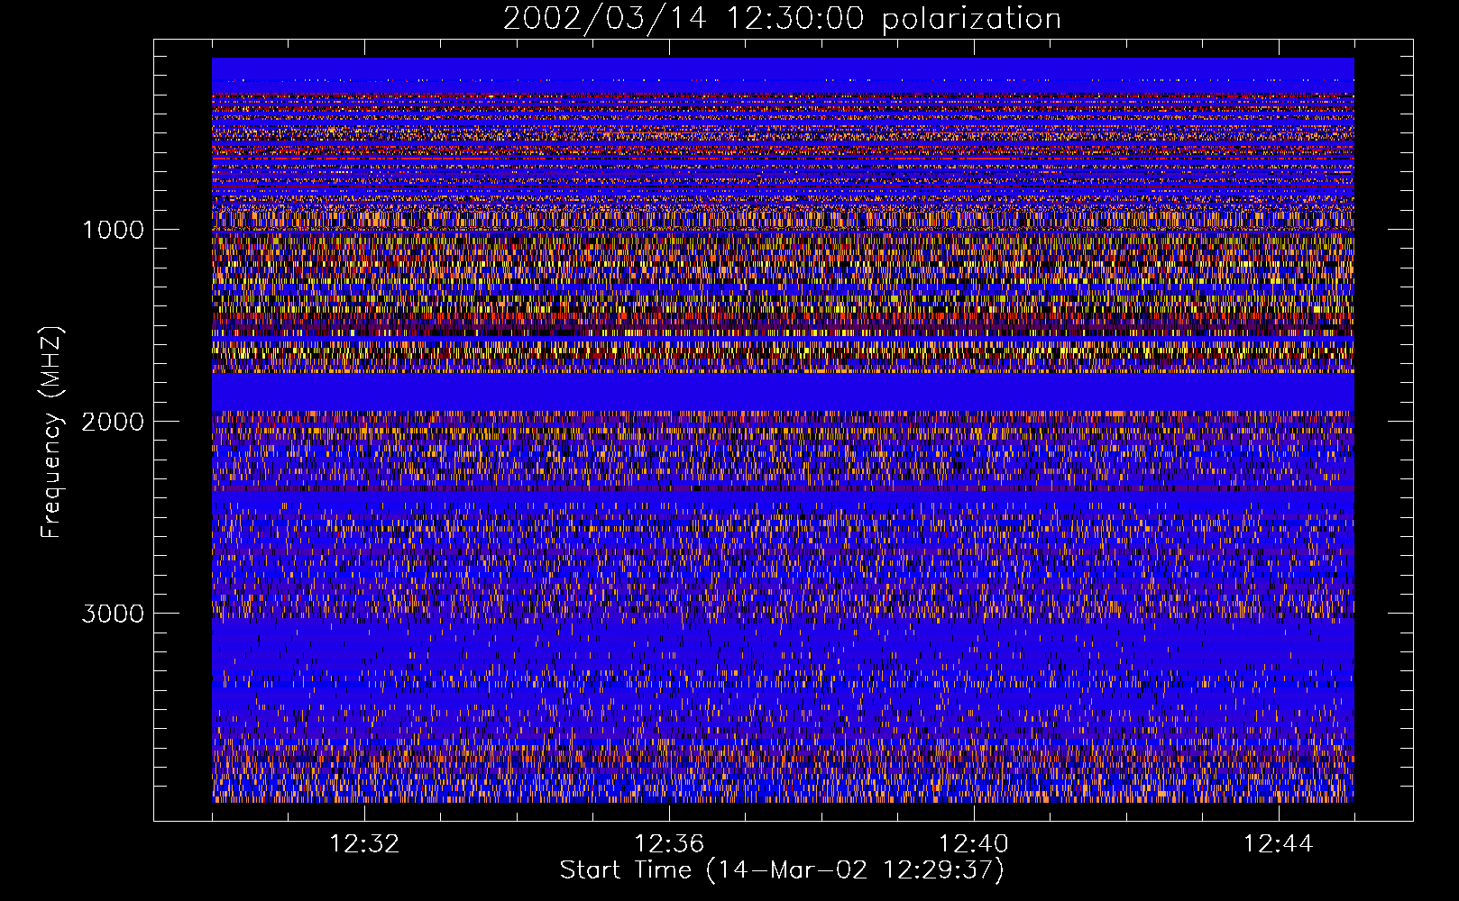Click the 2000 frequency tick label

[x=113, y=422]
